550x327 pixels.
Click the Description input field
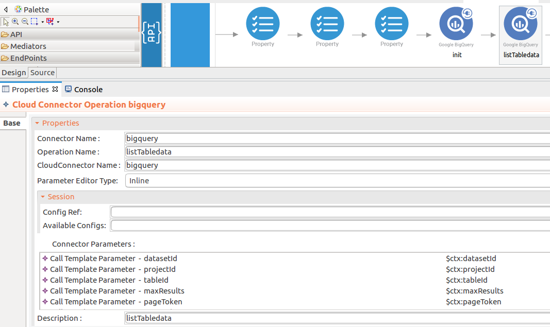coord(338,318)
